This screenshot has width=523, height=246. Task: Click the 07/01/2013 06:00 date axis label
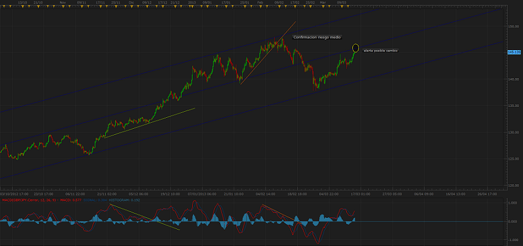tap(202, 194)
